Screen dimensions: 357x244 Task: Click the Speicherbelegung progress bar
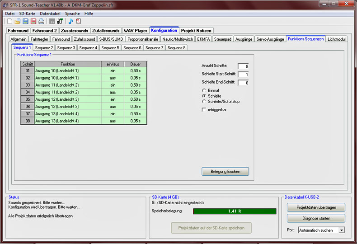234,211
